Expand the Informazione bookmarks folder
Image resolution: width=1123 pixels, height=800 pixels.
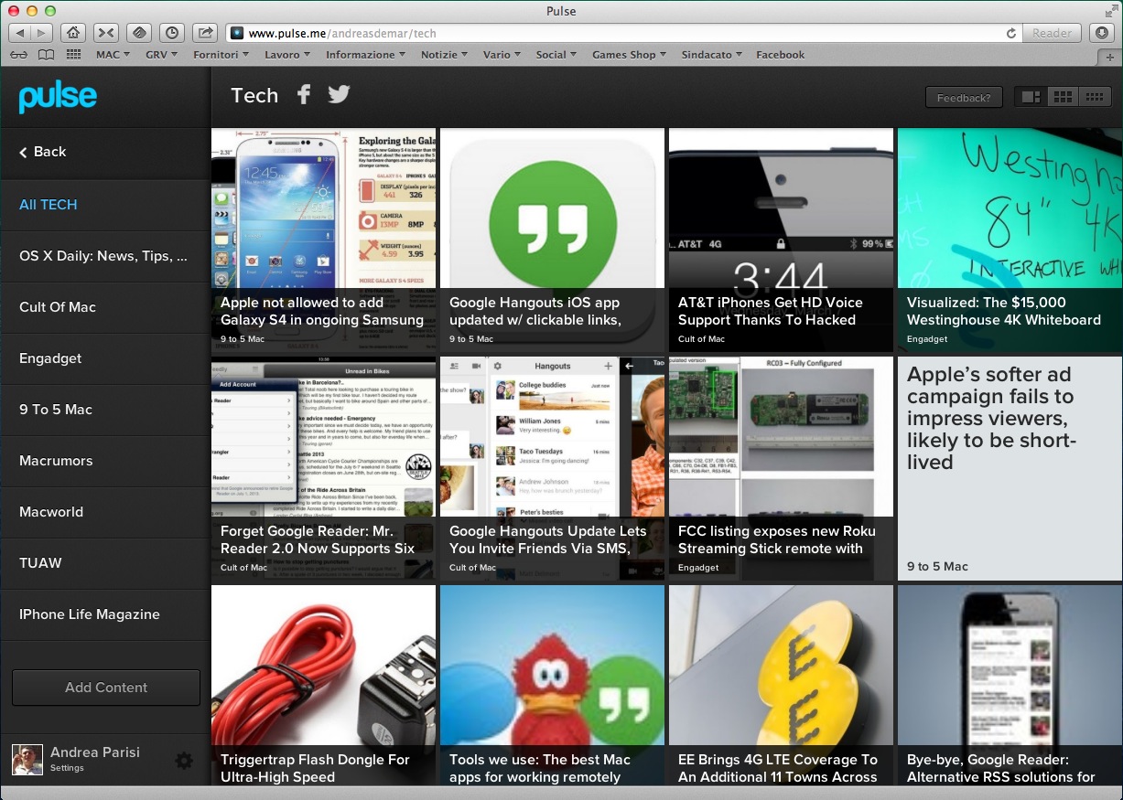pos(367,55)
